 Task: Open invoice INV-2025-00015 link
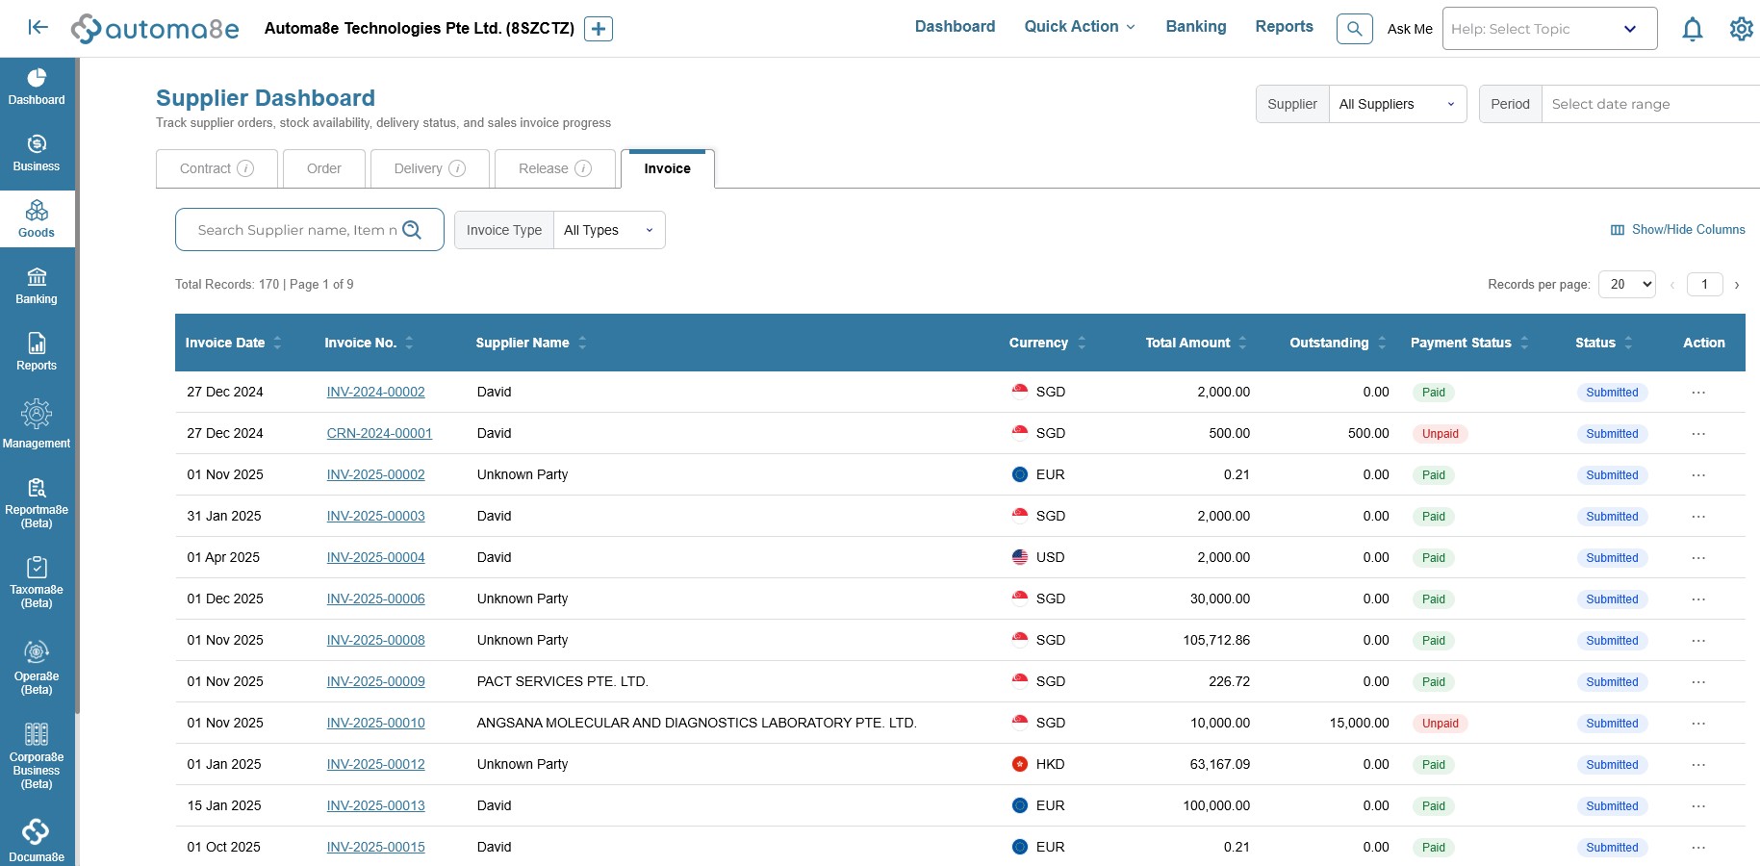(x=375, y=848)
